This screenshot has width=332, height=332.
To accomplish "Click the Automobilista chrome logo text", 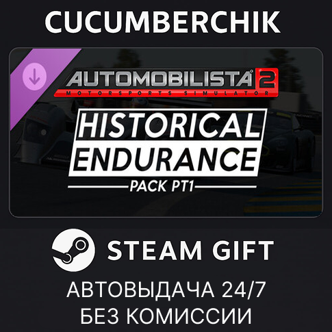I will [x=160, y=79].
